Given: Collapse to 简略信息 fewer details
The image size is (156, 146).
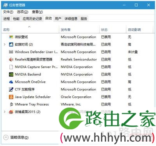Looking at the screenshot, I should [x=16, y=137].
